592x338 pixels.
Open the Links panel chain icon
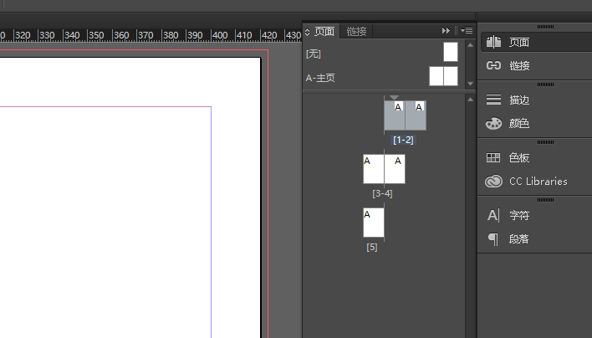pos(493,66)
